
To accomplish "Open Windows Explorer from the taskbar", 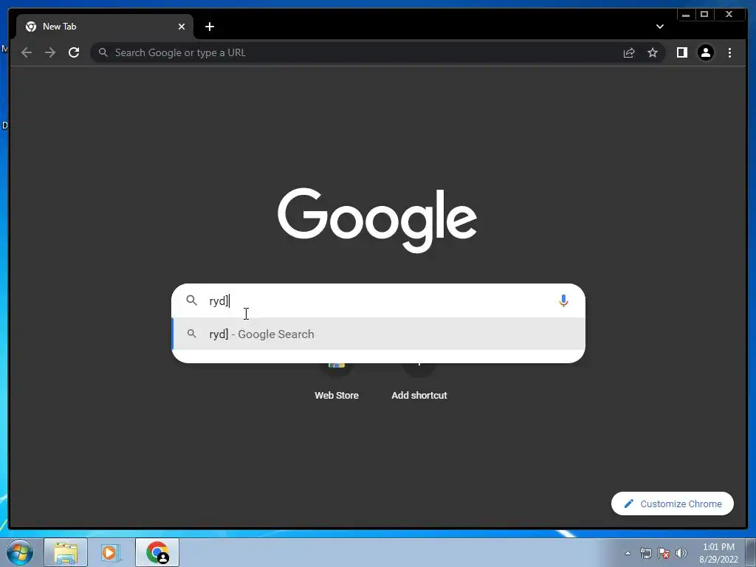I will tap(66, 552).
